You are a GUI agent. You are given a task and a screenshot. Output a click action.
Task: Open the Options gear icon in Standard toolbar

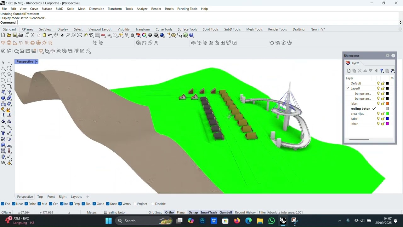173,35
